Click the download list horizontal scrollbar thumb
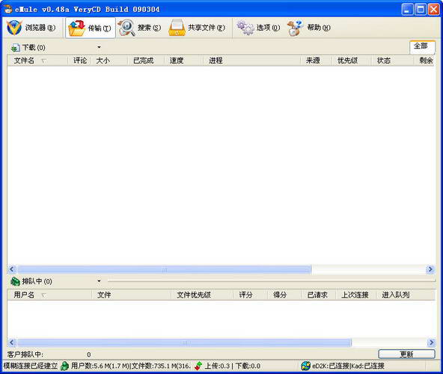Image resolution: width=443 pixels, height=374 pixels. point(164,269)
